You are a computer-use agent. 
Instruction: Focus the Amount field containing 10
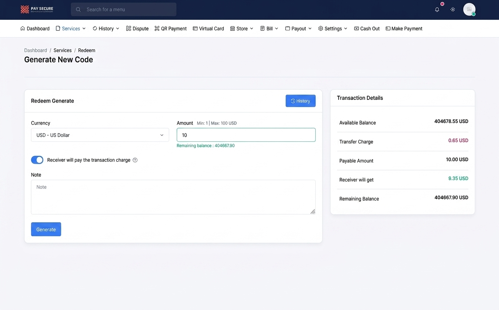pyautogui.click(x=246, y=135)
